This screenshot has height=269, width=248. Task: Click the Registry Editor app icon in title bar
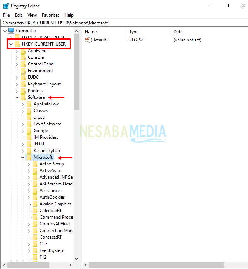pyautogui.click(x=6, y=6)
